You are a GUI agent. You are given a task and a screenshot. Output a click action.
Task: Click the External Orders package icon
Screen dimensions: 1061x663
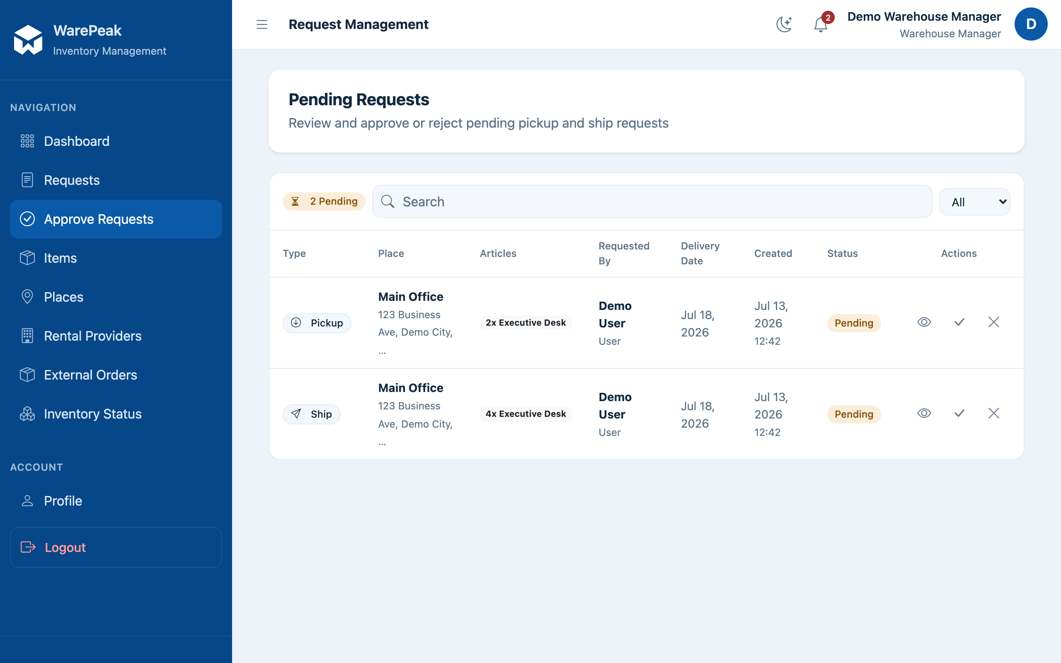(x=27, y=375)
